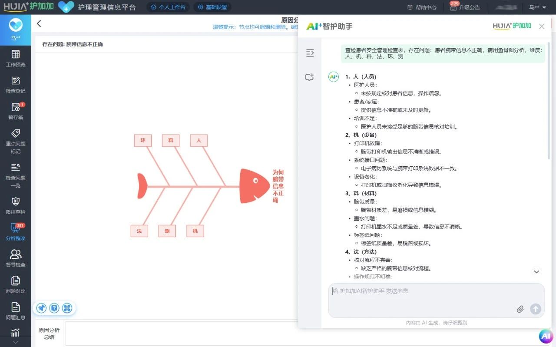
Task: Start a new AI chat
Action: pos(309,77)
